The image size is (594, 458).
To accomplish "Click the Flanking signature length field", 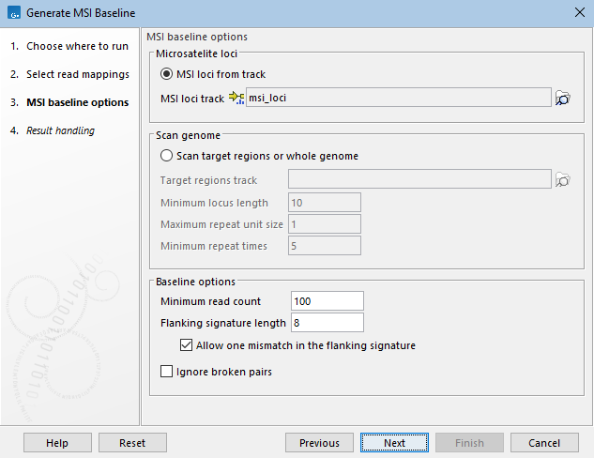I will tap(327, 322).
